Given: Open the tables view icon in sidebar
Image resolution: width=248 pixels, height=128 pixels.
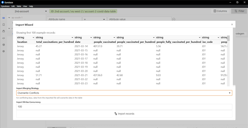Looking at the screenshot, I should (4, 18).
